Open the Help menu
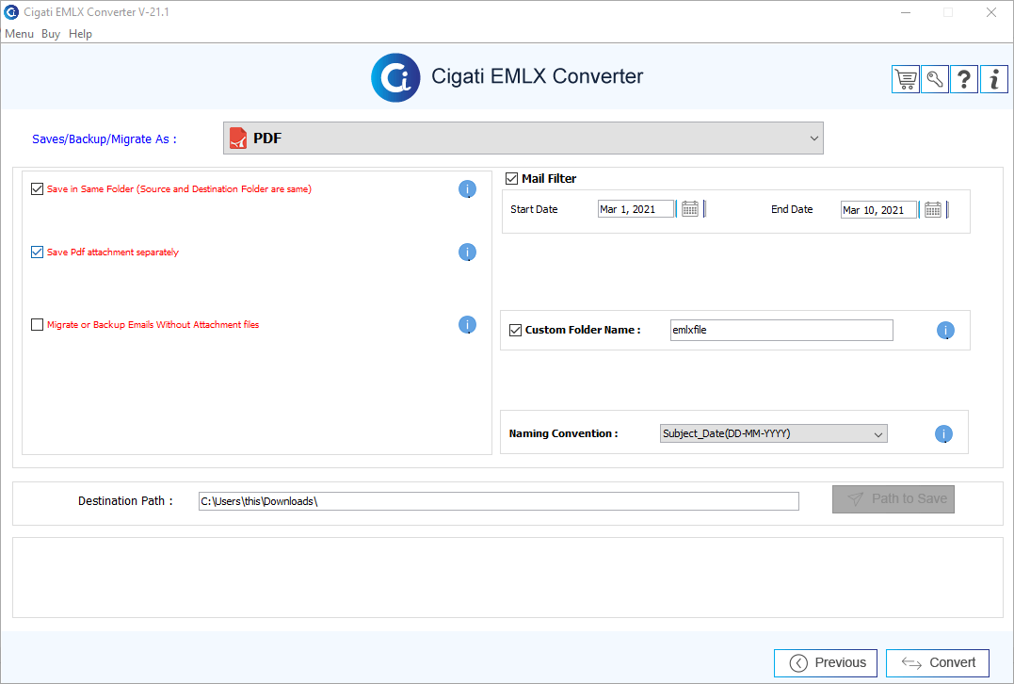 (x=80, y=34)
